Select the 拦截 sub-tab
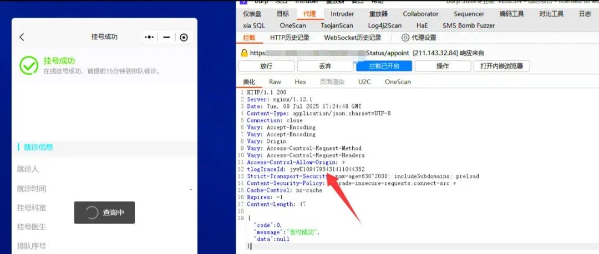Screen dimensions: 599x254 coord(248,38)
